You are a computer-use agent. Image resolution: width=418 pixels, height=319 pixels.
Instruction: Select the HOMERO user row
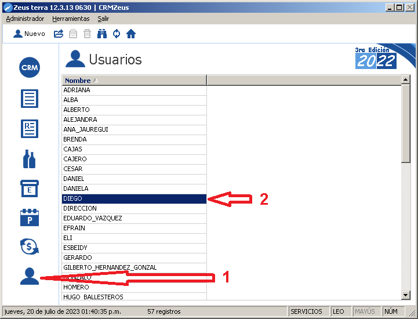(135, 288)
